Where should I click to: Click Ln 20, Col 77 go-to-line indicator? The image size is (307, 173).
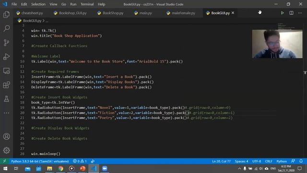221,161
